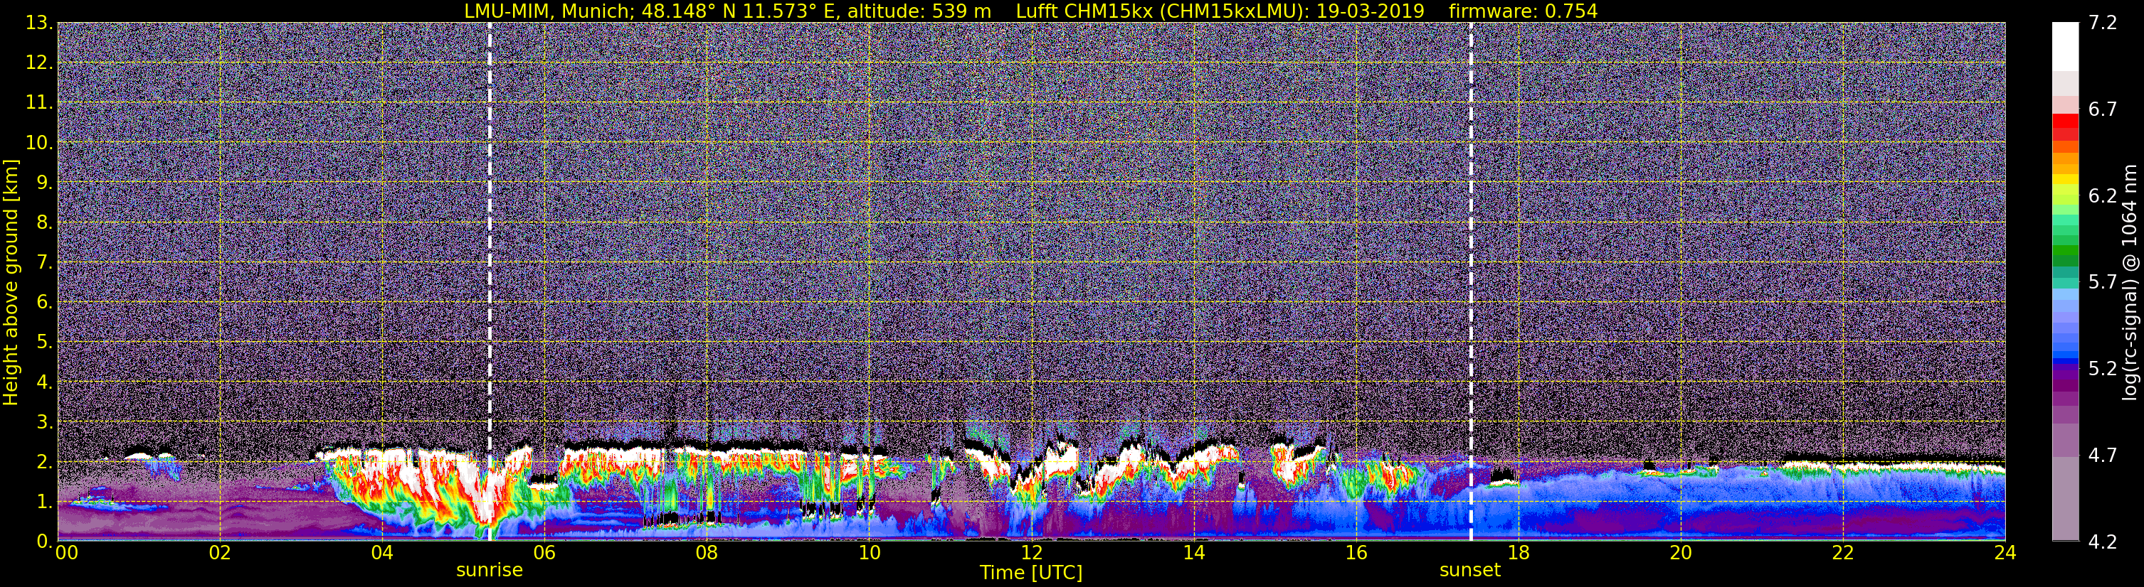Click the 'Time [UTC]' axis label
The height and width of the screenshot is (587, 2144).
(x=1031, y=573)
